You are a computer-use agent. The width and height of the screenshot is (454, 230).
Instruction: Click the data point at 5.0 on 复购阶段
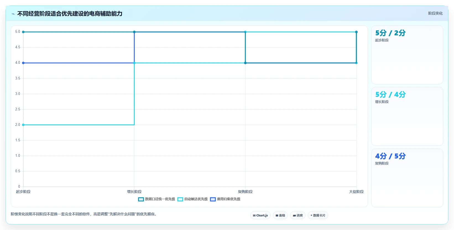tap(245, 32)
